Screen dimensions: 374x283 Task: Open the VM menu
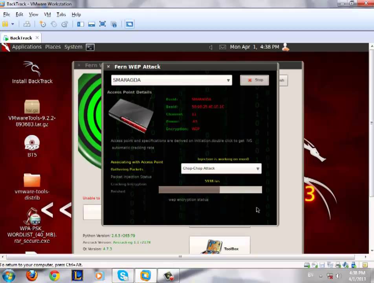pos(47,15)
